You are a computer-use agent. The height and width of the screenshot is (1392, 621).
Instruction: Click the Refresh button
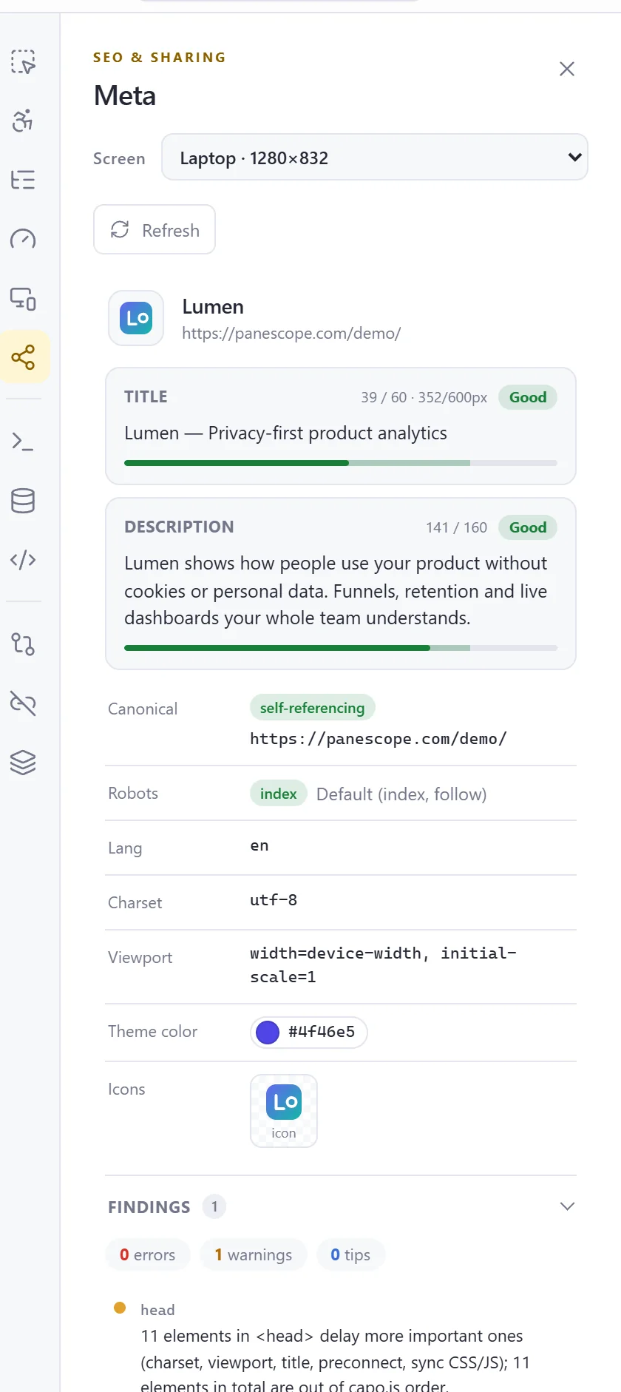155,229
